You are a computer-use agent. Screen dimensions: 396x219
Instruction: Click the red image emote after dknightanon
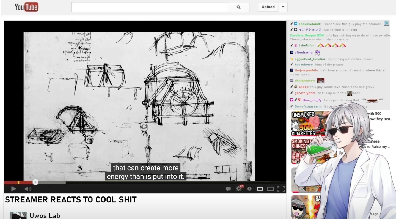point(321,81)
